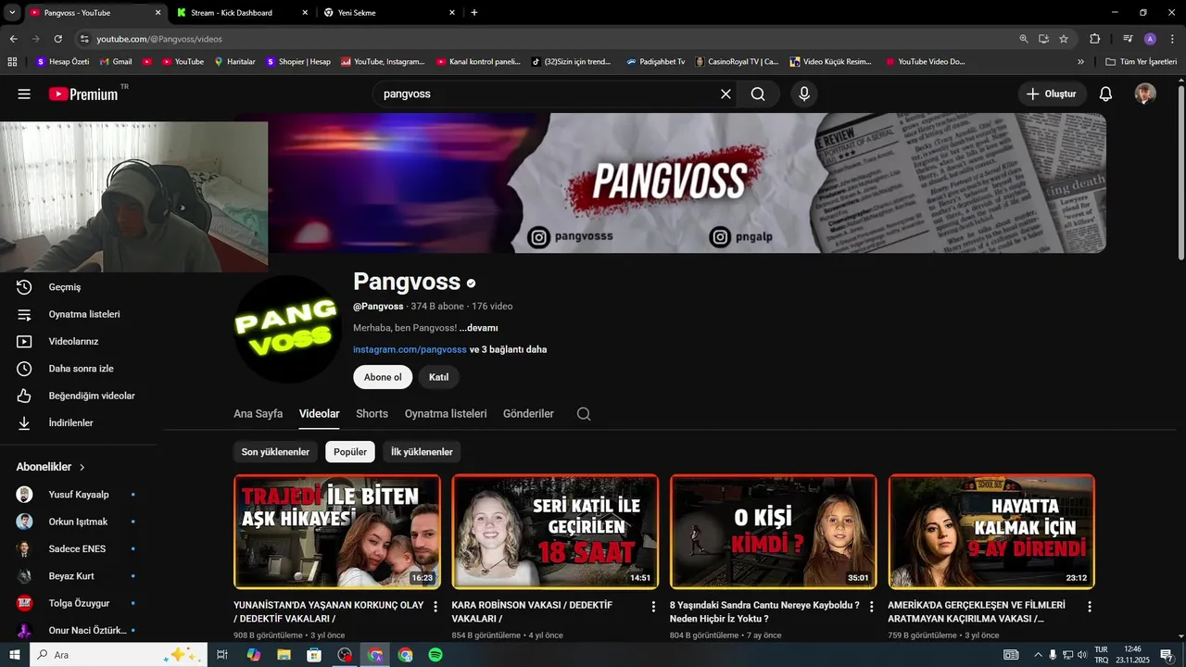Screen dimensions: 1186x667
Task: Open the Gmail bookmark in bookmarks bar
Action: (114, 62)
